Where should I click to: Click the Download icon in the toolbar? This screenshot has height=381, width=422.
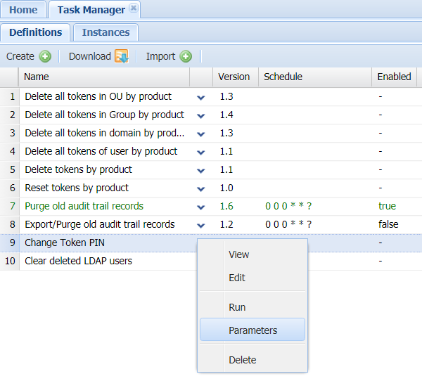(x=121, y=56)
